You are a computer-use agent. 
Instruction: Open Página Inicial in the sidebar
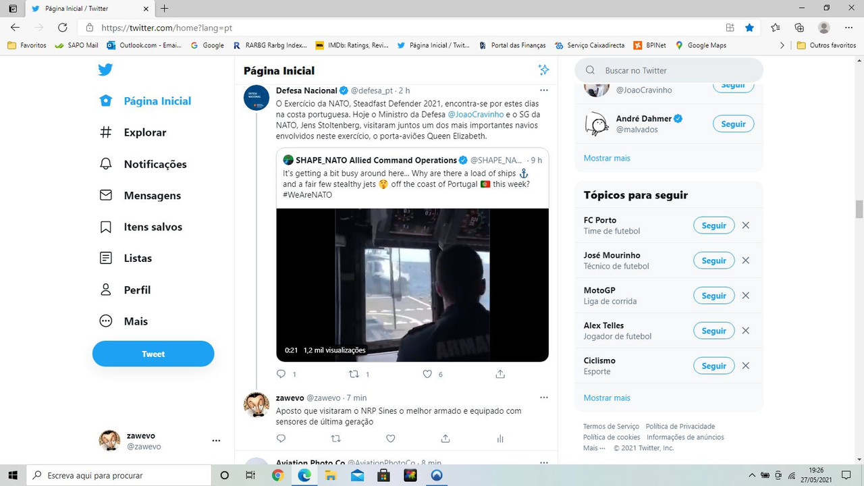(x=145, y=101)
